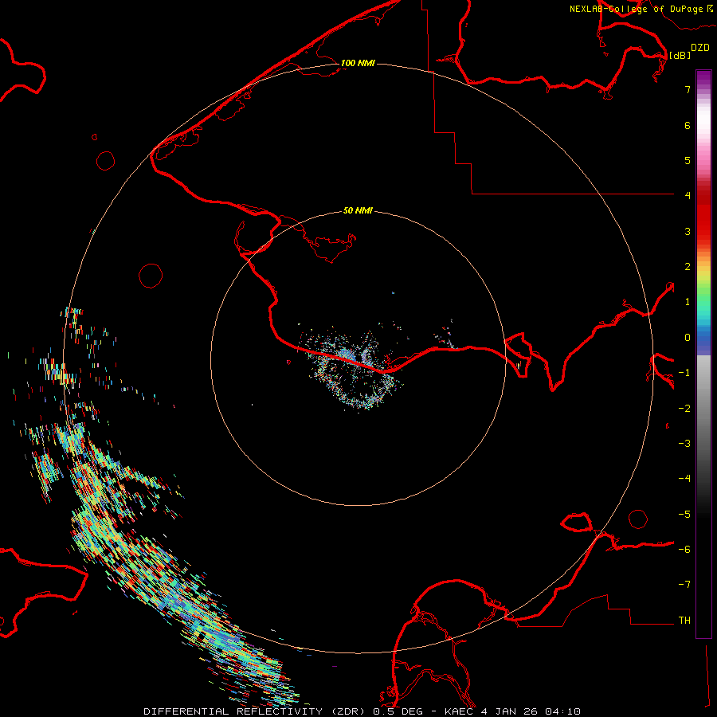Select the 2 value on the scale
This screenshot has height=717, width=717.
pos(688,267)
